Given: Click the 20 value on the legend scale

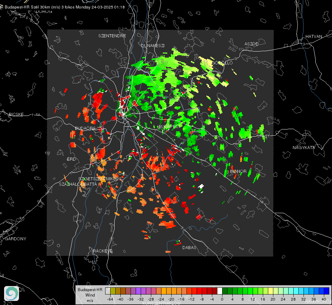Looking at the screenshot, I should click(x=273, y=299).
